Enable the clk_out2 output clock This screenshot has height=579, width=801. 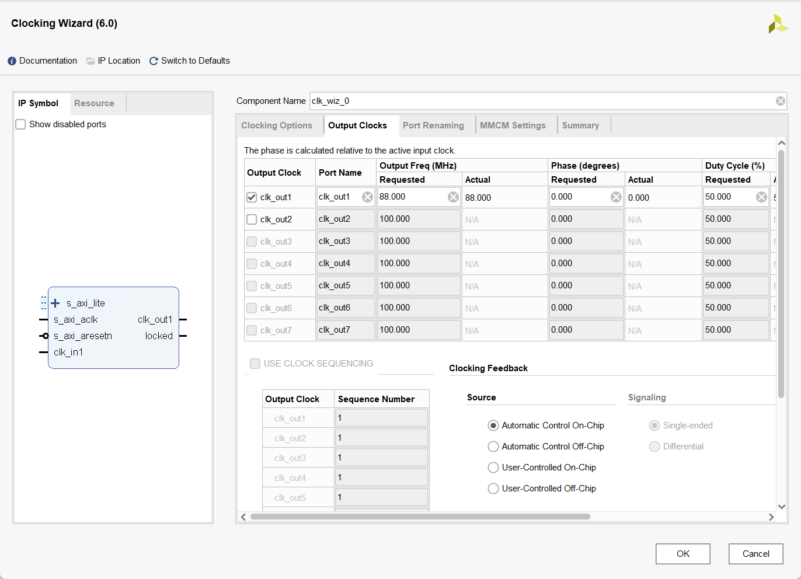pos(252,219)
